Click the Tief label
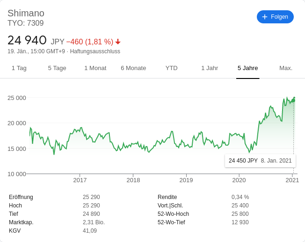Screen dimensions: 305x242 (x=14, y=214)
